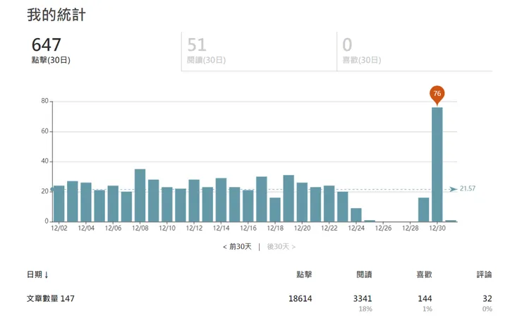This screenshot has height=316, width=522.
Task: Switch to the 0 喜歡(30日) tab
Action: [415, 51]
